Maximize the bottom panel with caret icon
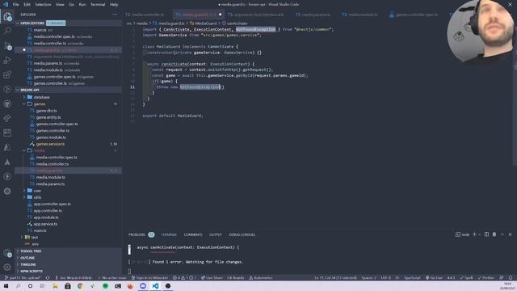Viewport: 517px width, 291px height. coord(502,234)
